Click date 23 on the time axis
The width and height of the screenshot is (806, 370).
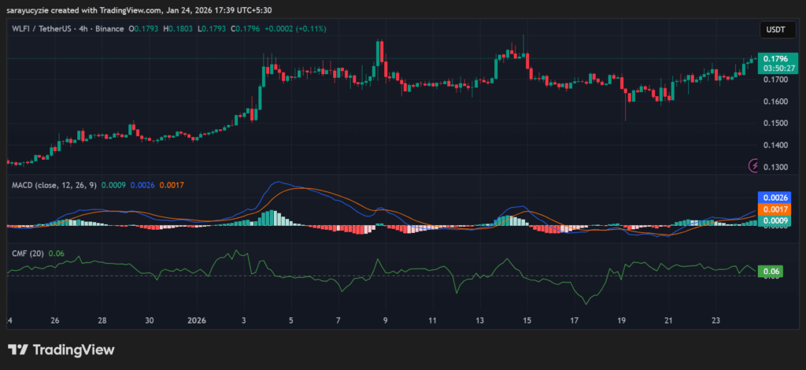tap(717, 321)
